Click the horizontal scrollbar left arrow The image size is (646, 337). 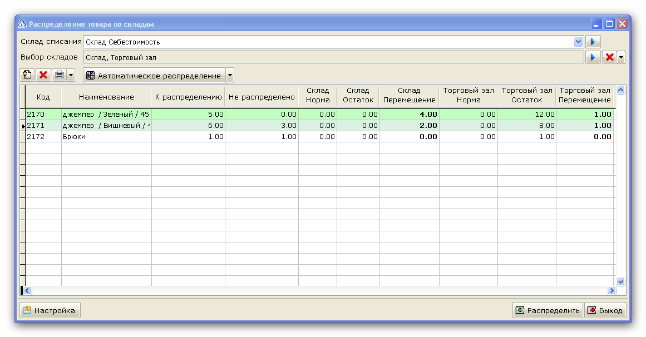point(27,290)
